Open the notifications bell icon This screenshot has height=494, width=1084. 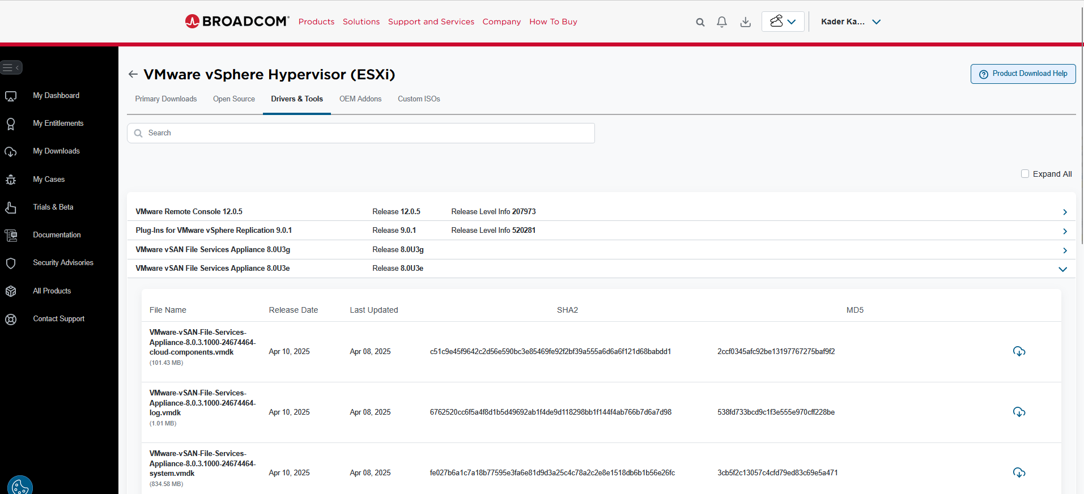click(x=721, y=22)
